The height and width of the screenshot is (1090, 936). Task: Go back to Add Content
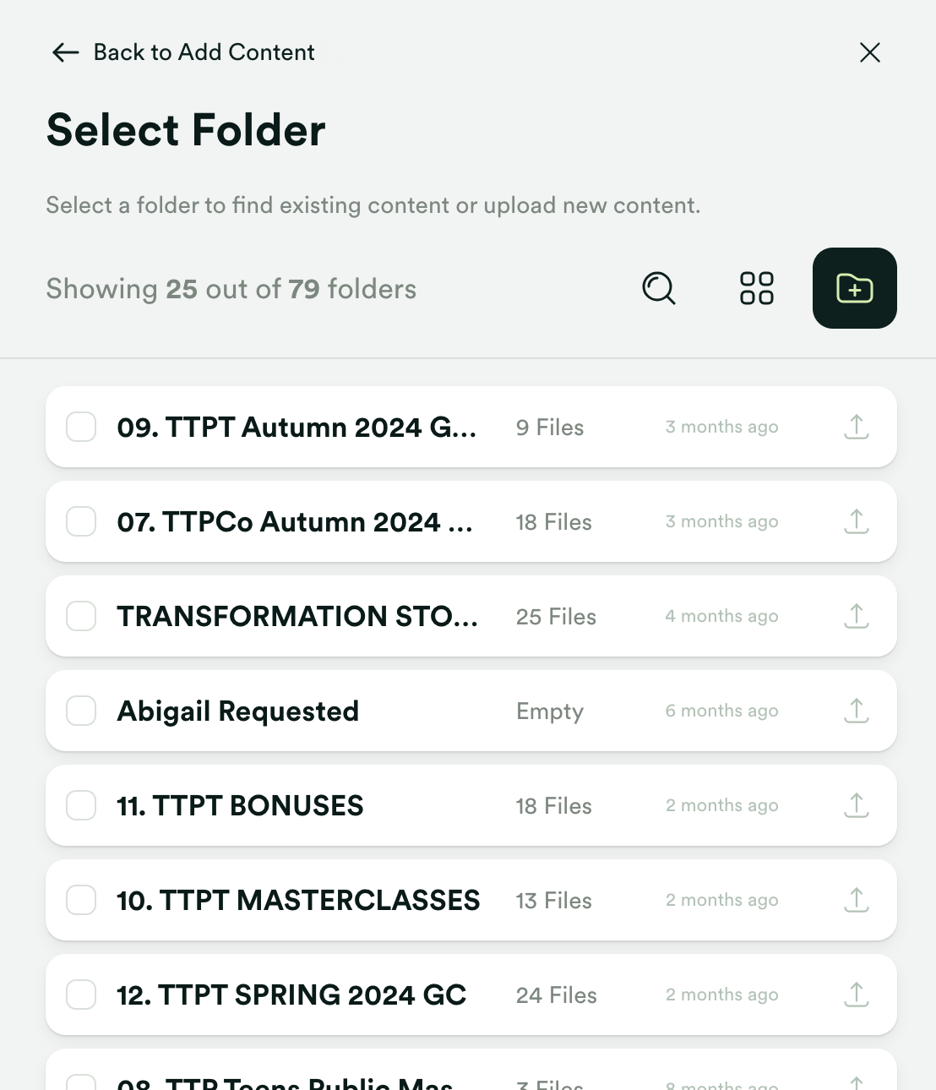point(183,52)
